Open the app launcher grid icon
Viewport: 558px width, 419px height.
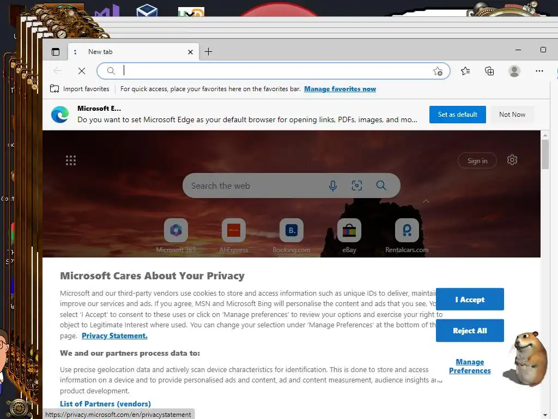pyautogui.click(x=71, y=160)
